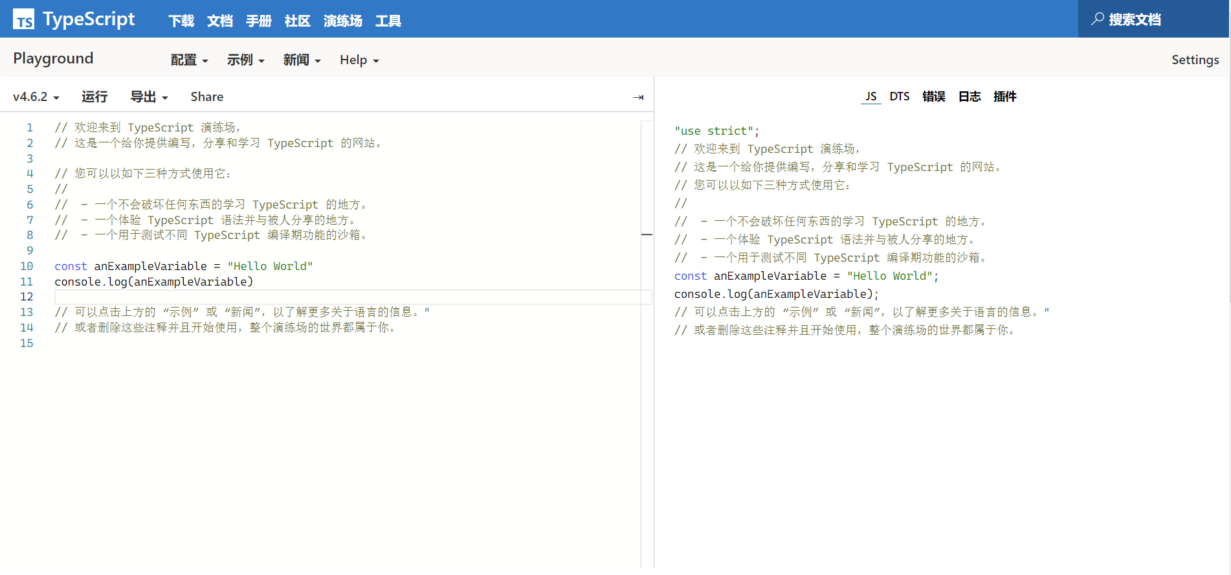Expand the 导出 export dropdown

(x=149, y=96)
